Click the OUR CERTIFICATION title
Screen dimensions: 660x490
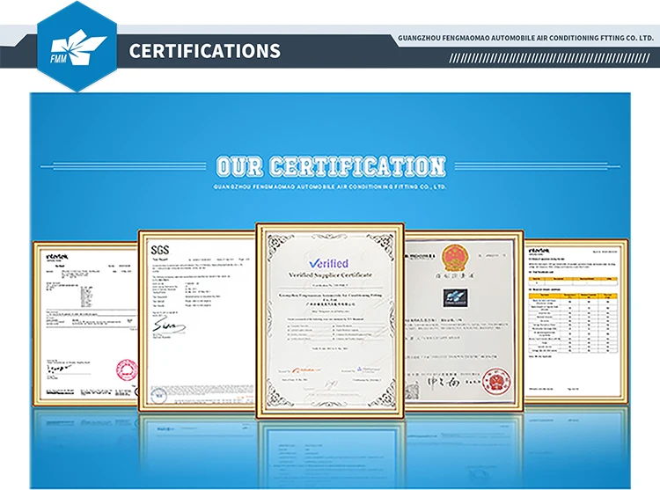(x=330, y=166)
